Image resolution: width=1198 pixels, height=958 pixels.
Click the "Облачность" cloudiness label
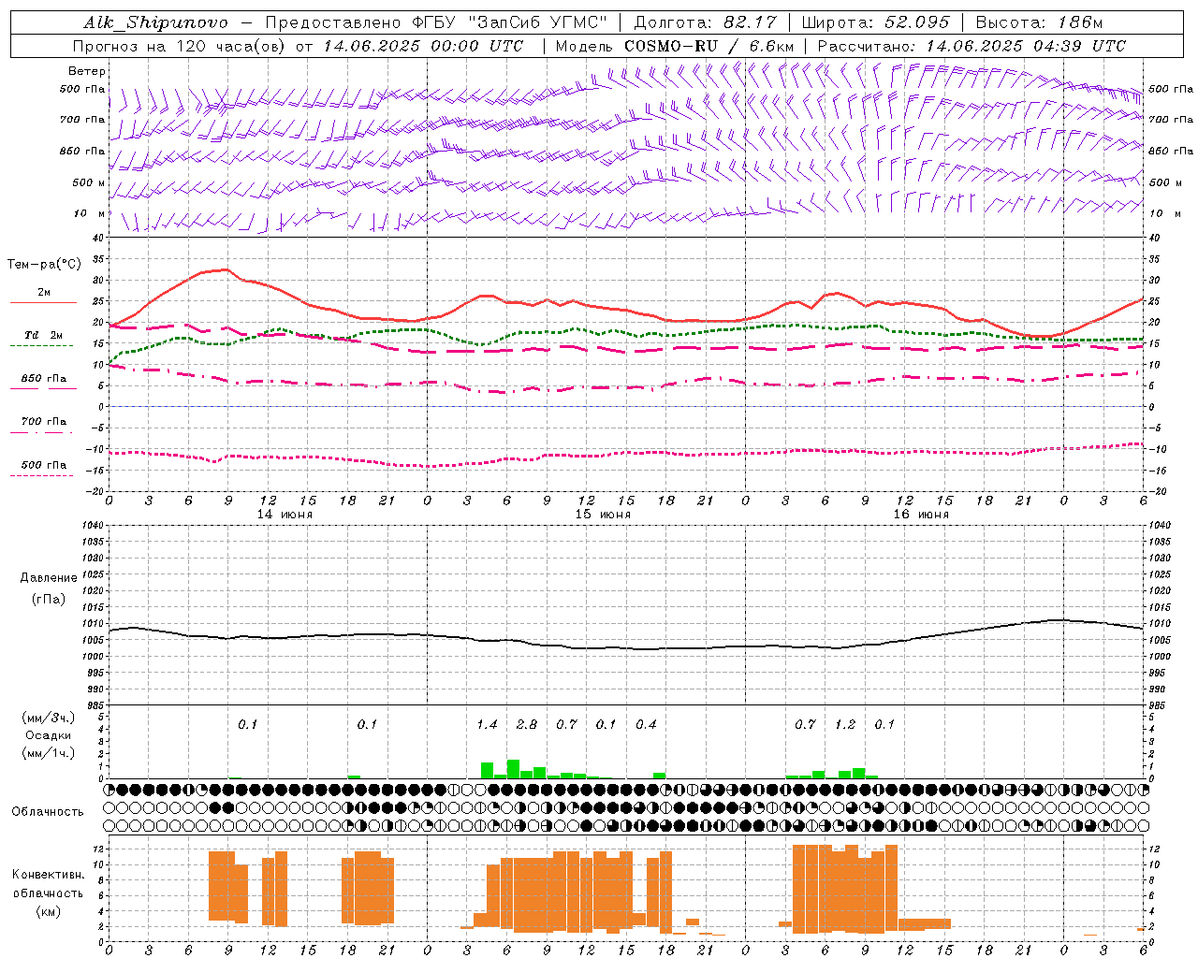pos(48,812)
